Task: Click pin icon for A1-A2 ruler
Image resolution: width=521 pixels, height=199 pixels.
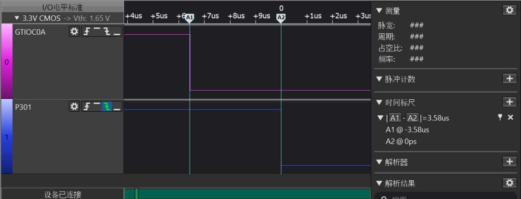Action: point(500,118)
